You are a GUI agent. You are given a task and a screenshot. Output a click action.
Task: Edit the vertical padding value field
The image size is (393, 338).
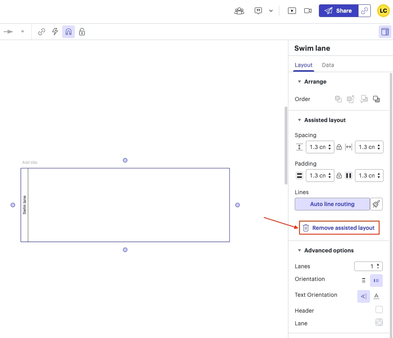tap(318, 176)
